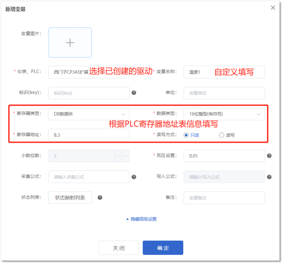Viewport: 283px width, 264px height.
Task: Increase 小数位数 with the up arrow
Action: [x=122, y=153]
